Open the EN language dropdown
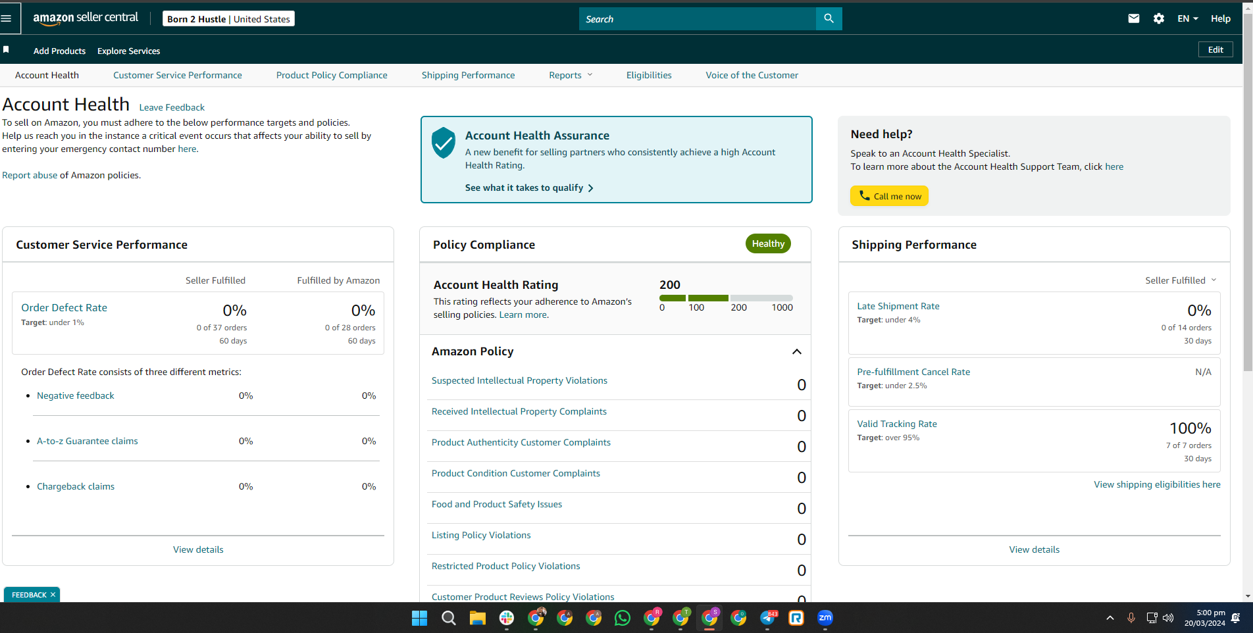1253x633 pixels. tap(1188, 18)
